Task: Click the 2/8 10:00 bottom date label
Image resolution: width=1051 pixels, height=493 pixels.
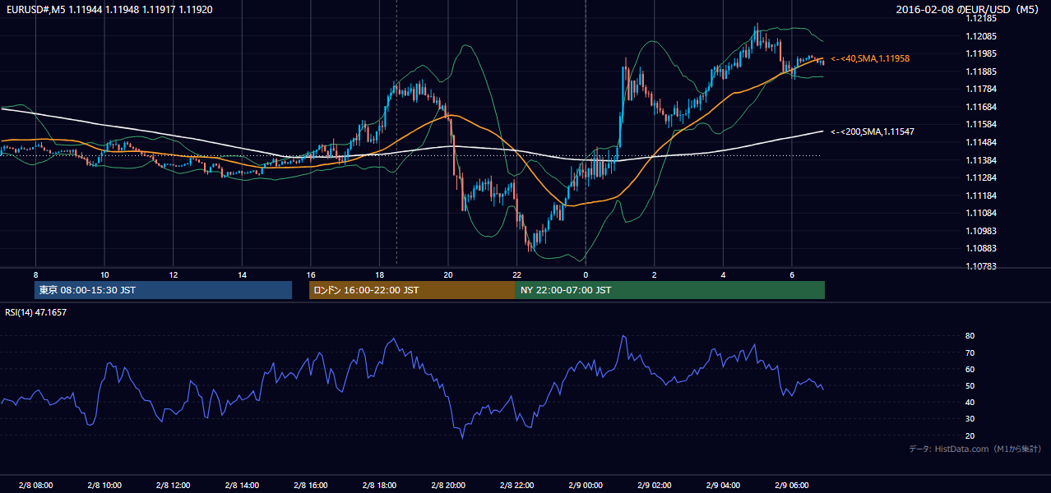Action: tap(104, 486)
